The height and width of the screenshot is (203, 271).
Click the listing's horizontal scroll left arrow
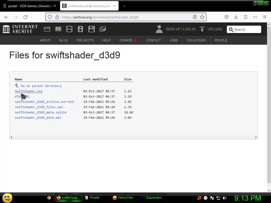pyautogui.click(x=11, y=137)
